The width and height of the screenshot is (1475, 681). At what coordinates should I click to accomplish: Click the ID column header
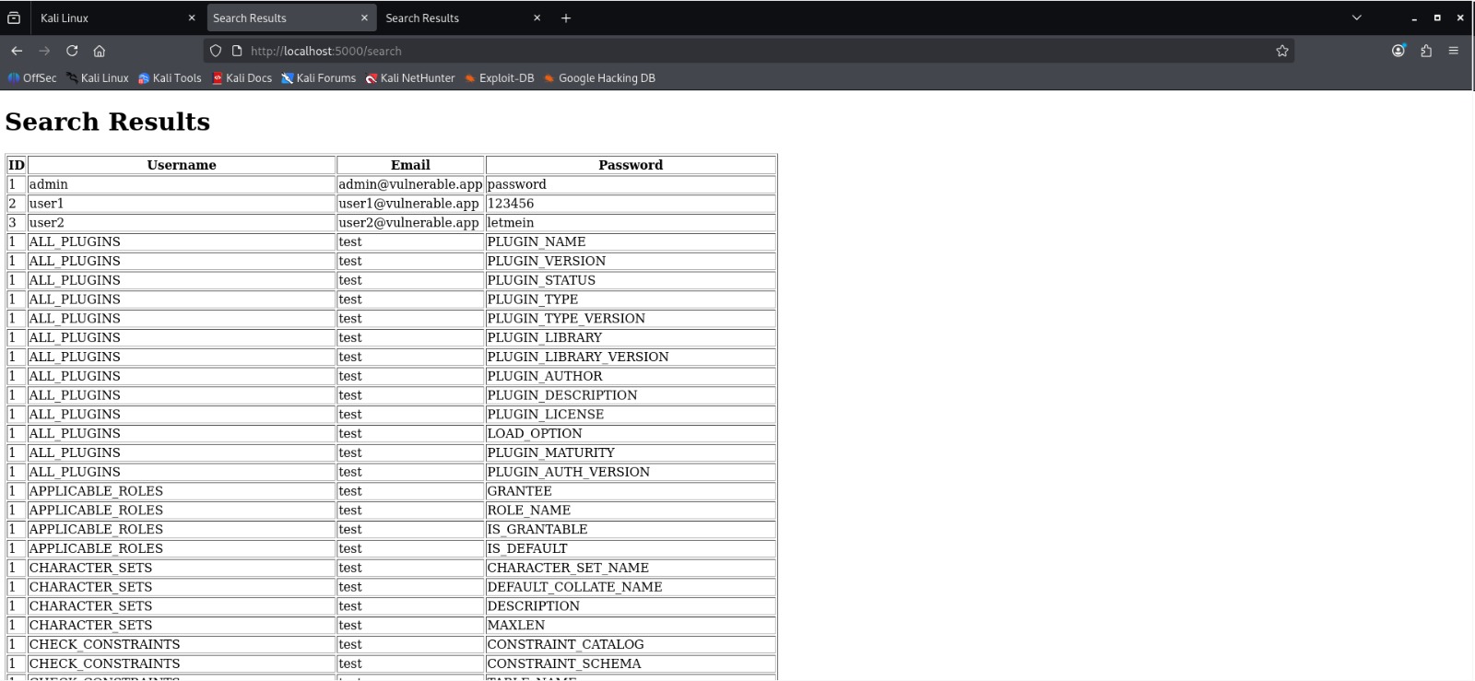17,165
